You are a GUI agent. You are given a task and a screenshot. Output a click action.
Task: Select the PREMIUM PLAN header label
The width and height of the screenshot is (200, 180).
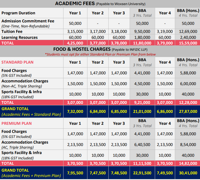click(16, 123)
